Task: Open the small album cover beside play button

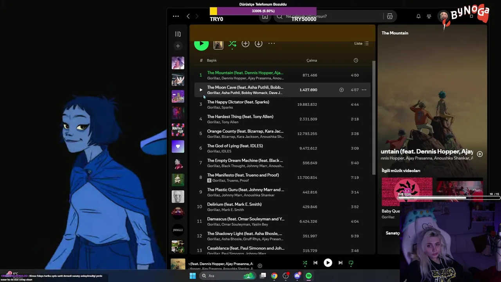Action: click(218, 44)
